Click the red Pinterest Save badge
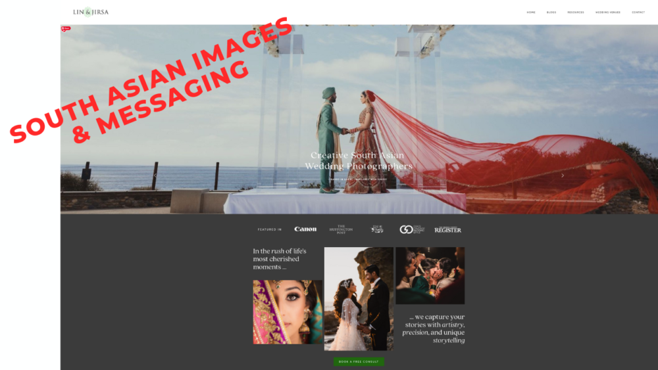 66,29
